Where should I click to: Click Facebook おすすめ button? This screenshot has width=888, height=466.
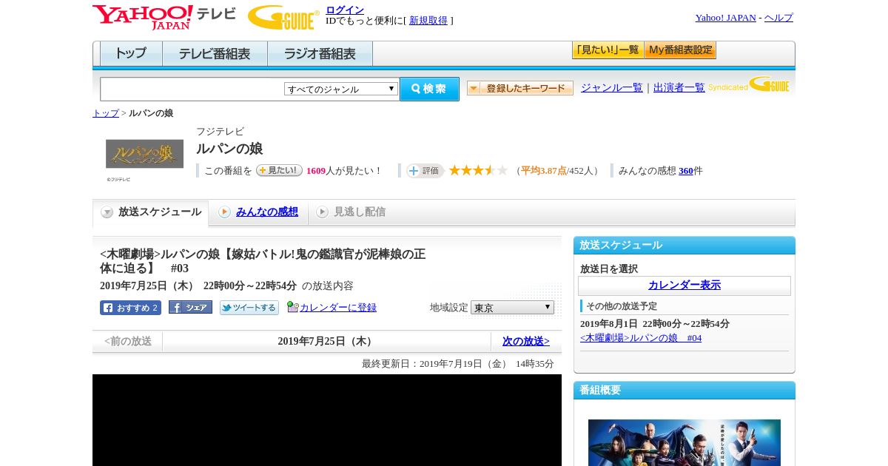click(130, 308)
